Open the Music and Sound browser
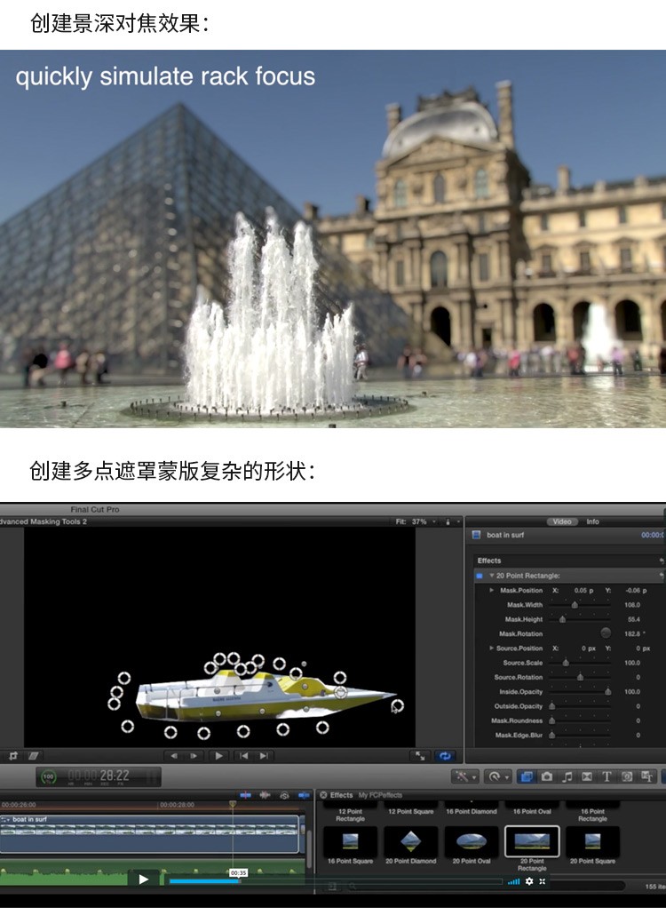 click(x=567, y=776)
